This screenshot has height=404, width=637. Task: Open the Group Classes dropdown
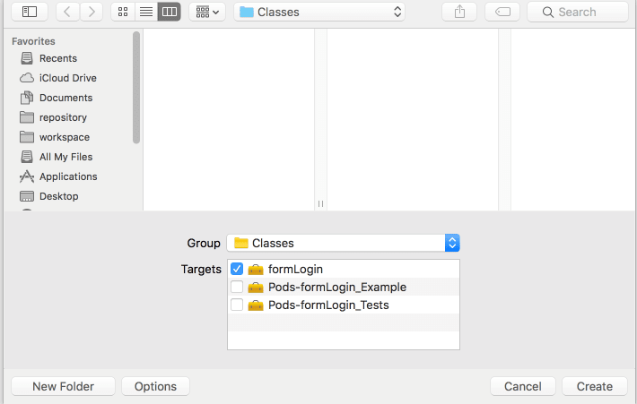[344, 243]
